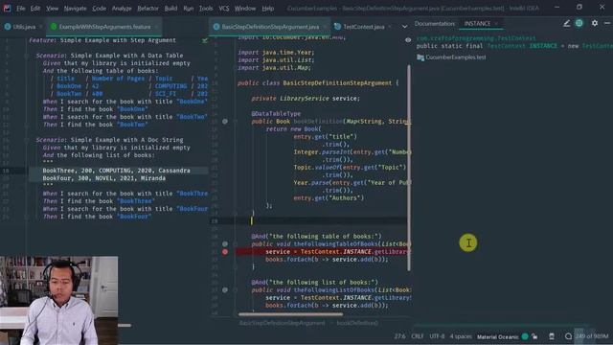Change the 4 spaces indent setting
Image resolution: width=613 pixels, height=345 pixels.
point(461,336)
